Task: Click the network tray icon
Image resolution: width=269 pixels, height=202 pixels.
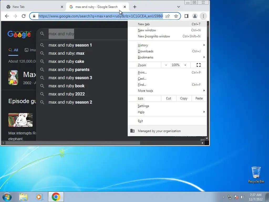Action: point(230,197)
